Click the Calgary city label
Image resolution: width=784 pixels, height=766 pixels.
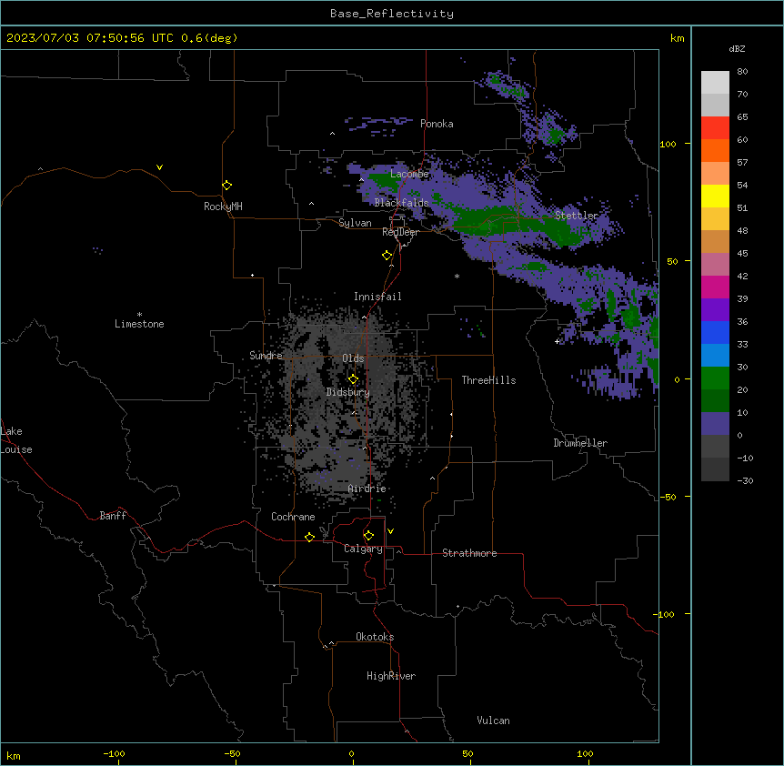[363, 549]
